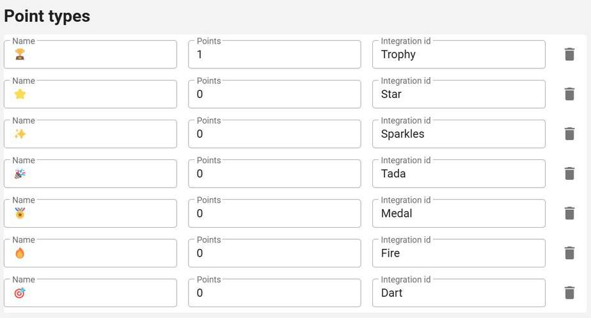
Task: Delete the Fire point type
Action: (x=569, y=253)
